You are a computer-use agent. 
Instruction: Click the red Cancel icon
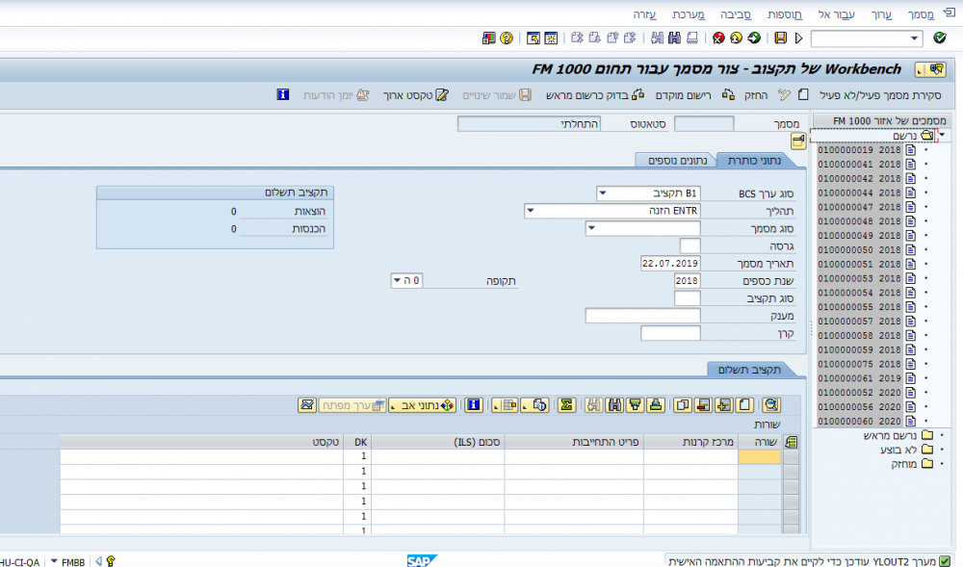point(718,39)
